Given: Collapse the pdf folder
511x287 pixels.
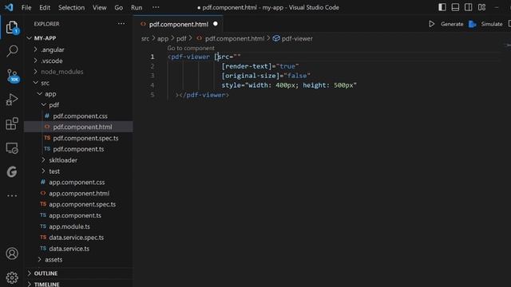Looking at the screenshot, I should pyautogui.click(x=53, y=105).
